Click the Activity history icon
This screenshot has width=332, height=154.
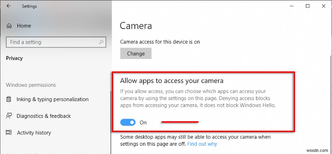(9, 132)
